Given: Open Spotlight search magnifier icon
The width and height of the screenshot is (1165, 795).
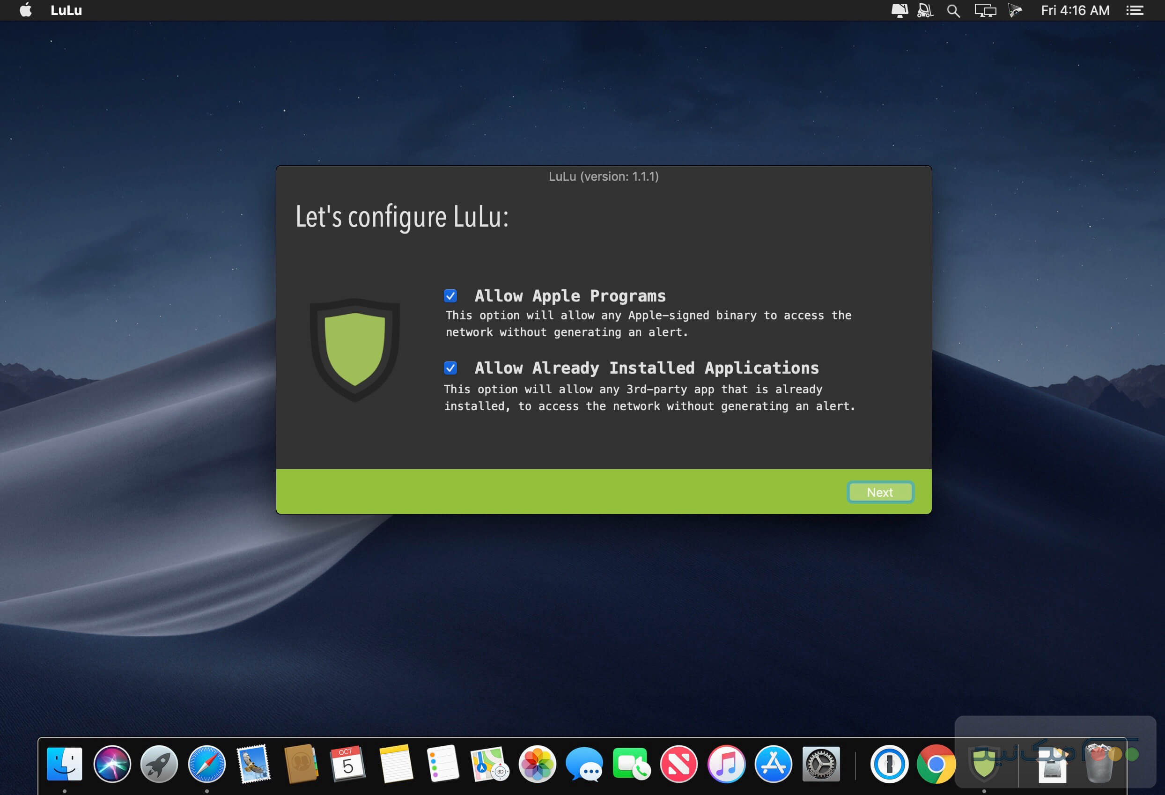Looking at the screenshot, I should pos(953,10).
